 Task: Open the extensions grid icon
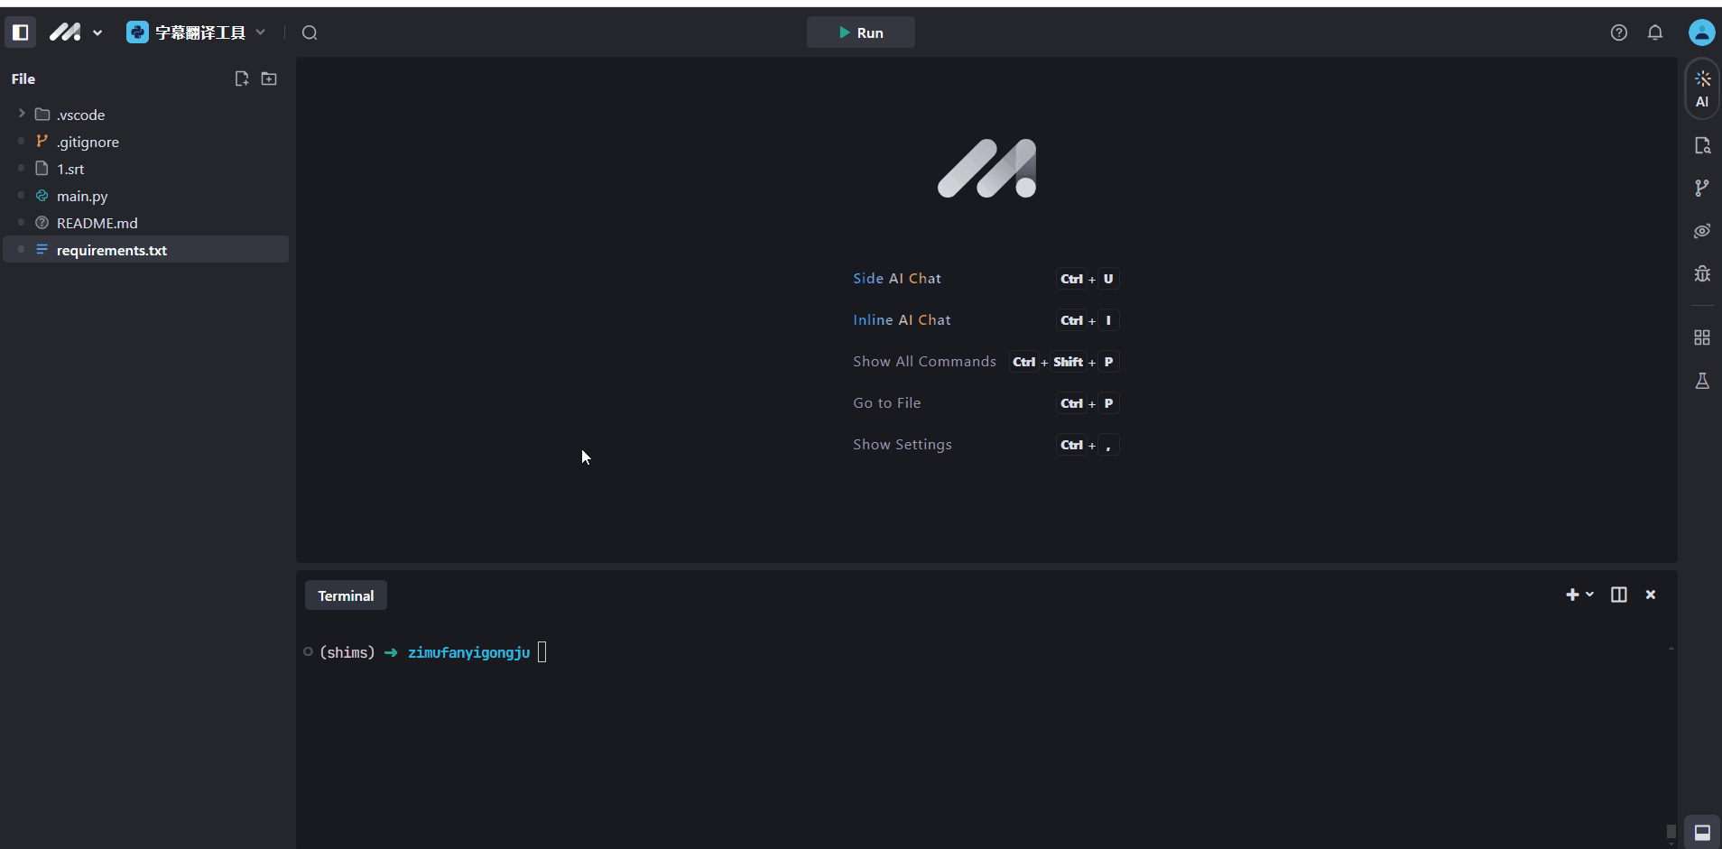[1702, 337]
